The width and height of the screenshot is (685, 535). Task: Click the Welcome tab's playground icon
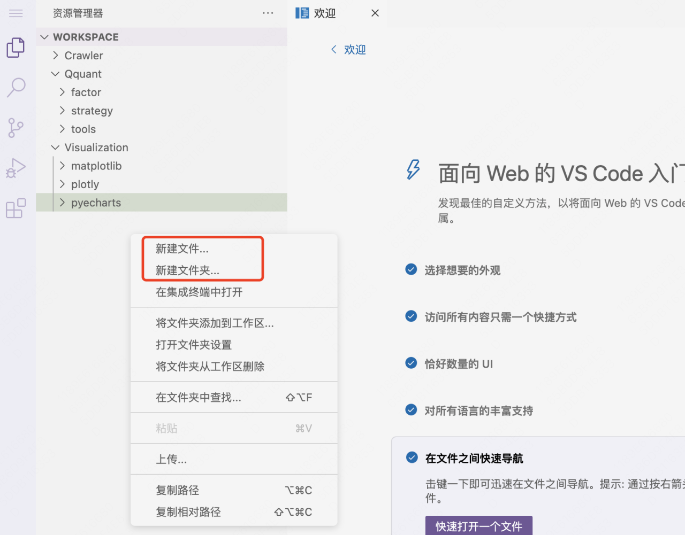tap(301, 13)
